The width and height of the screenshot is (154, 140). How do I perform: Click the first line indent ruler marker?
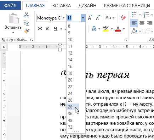60,45
